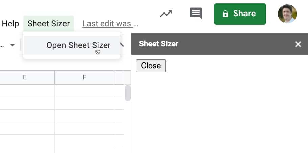Select the second visible cell in column F
Screen dimensions: 308x153
click(x=84, y=103)
